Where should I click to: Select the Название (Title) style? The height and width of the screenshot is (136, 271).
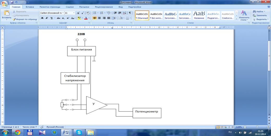point(199,15)
